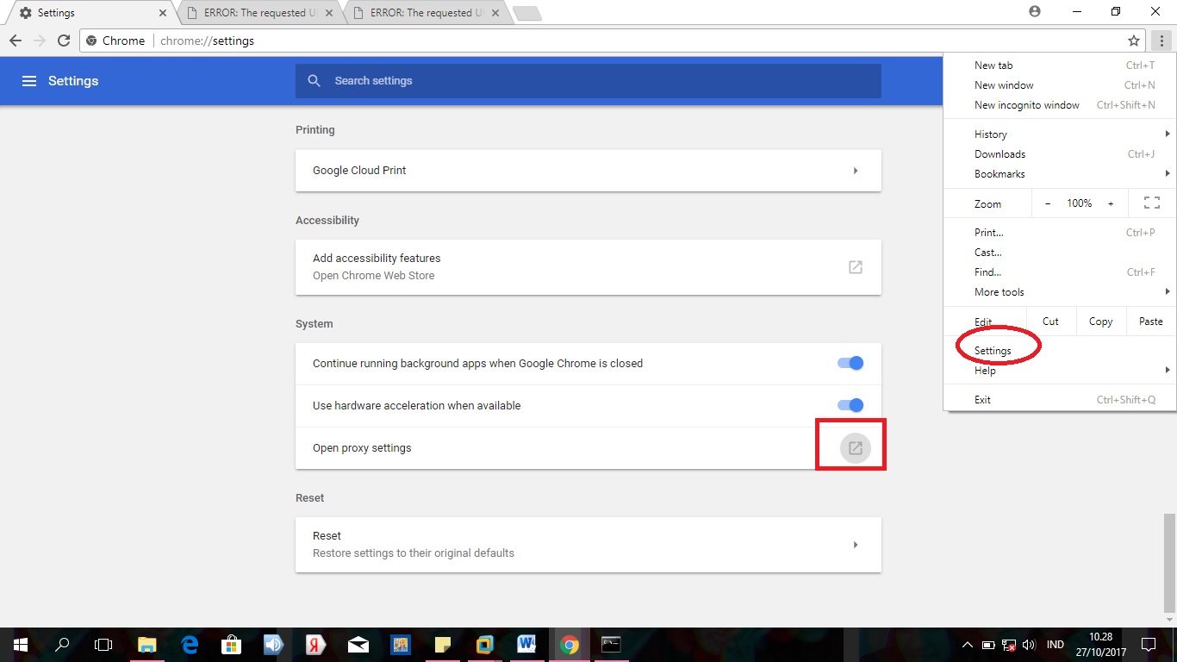Screen dimensions: 1177x662
Task: Click the profile avatar in the title bar
Action: point(1034,12)
